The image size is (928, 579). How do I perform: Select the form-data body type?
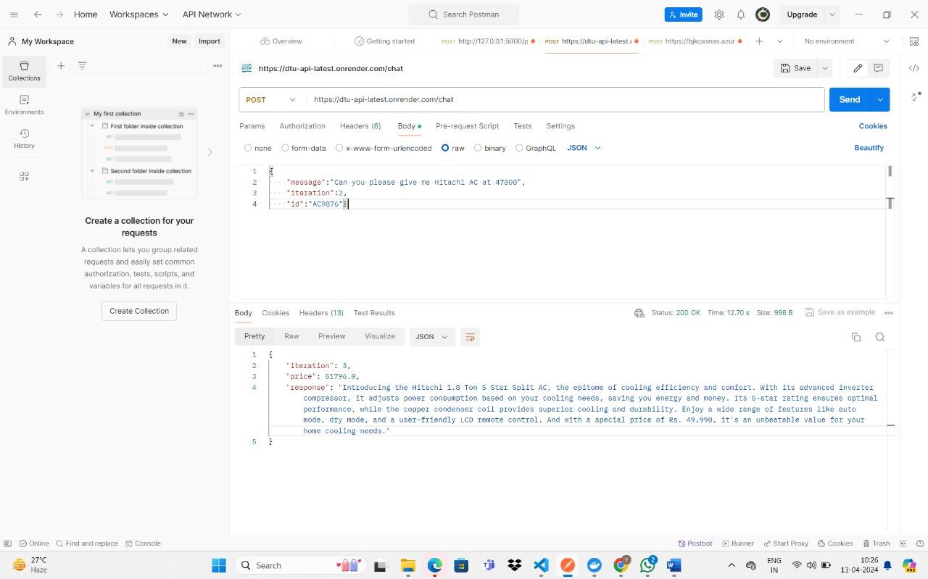(304, 148)
